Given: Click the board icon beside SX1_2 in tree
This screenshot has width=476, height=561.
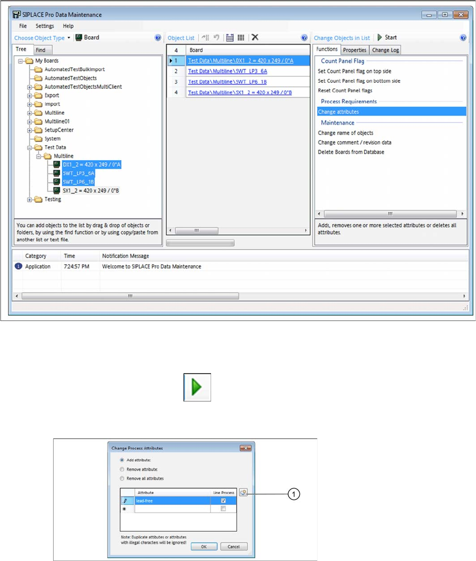Looking at the screenshot, I should [56, 190].
